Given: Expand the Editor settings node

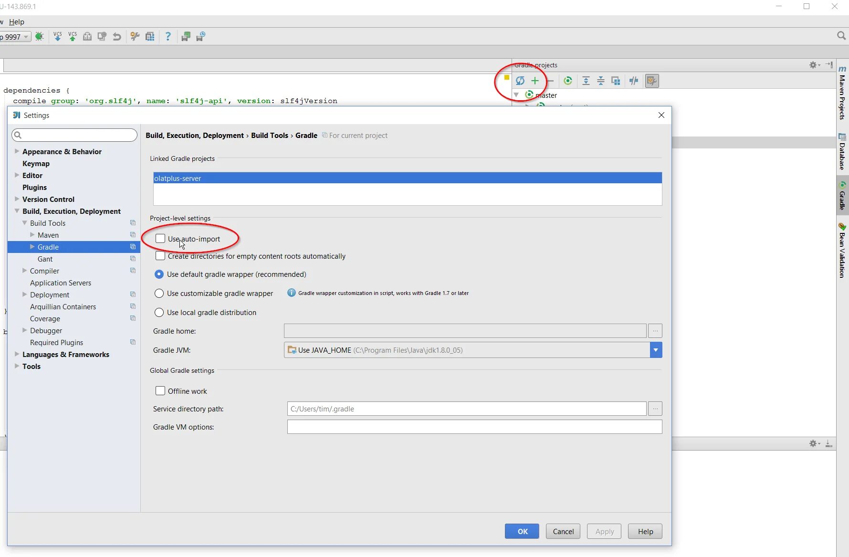Looking at the screenshot, I should coord(17,175).
